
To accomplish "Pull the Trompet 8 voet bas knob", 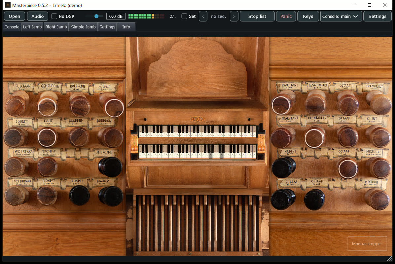I will coord(47,195).
